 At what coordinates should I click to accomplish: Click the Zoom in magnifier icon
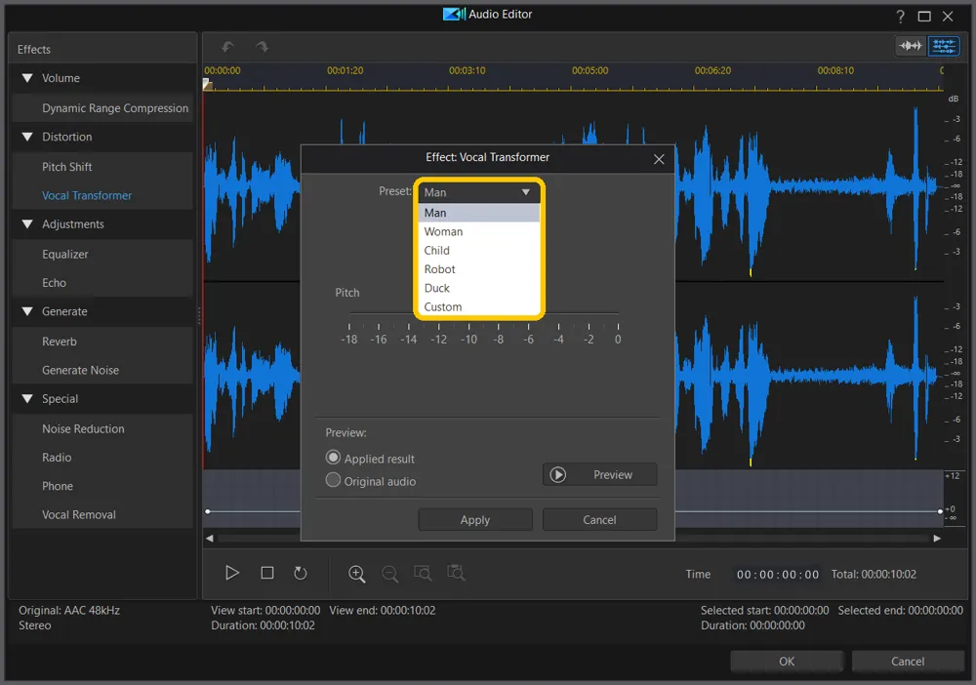tap(356, 574)
